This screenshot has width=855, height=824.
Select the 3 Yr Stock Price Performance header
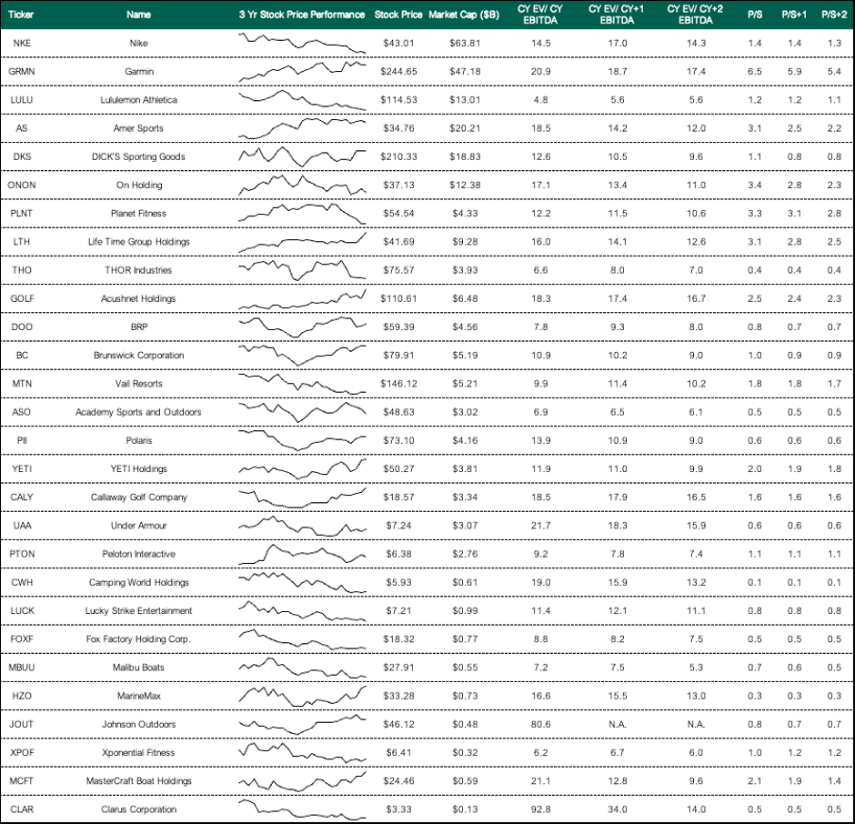[x=302, y=15]
